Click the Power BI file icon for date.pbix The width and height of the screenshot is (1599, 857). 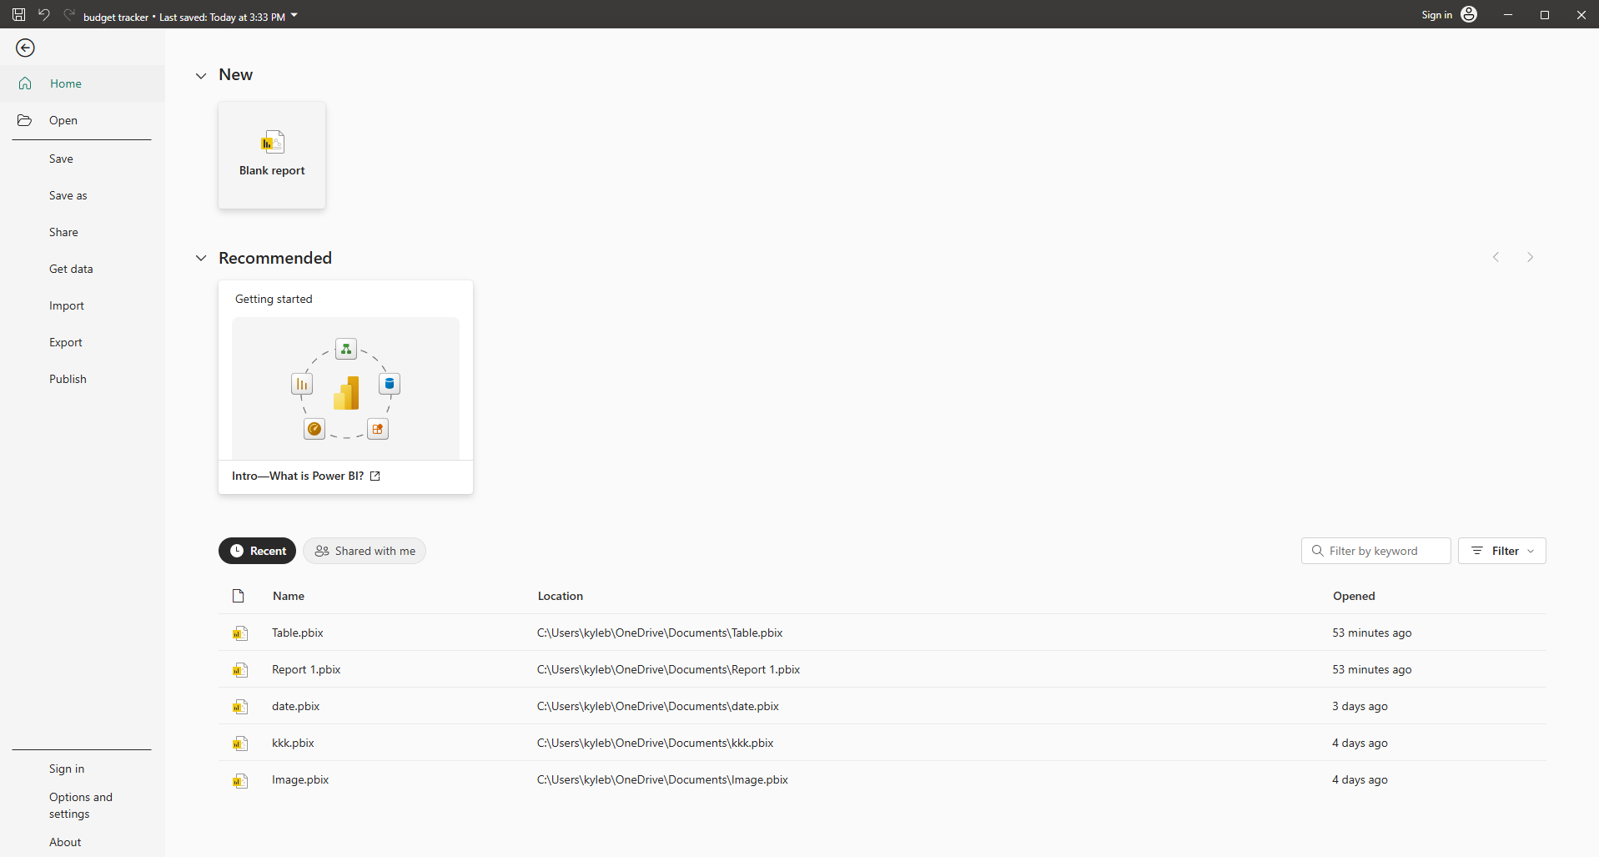240,707
